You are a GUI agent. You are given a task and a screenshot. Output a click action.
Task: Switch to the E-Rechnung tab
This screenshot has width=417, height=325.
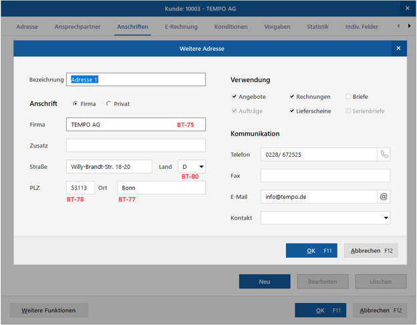[x=181, y=27]
